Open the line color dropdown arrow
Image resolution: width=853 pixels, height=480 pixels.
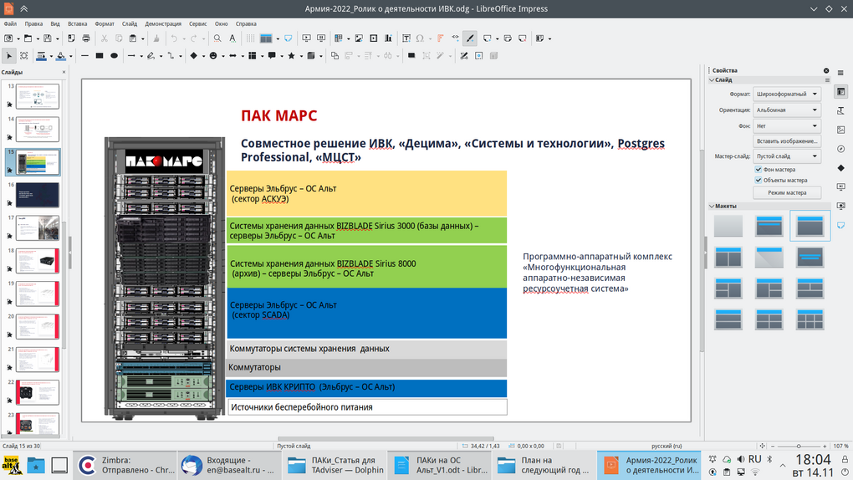(x=51, y=56)
